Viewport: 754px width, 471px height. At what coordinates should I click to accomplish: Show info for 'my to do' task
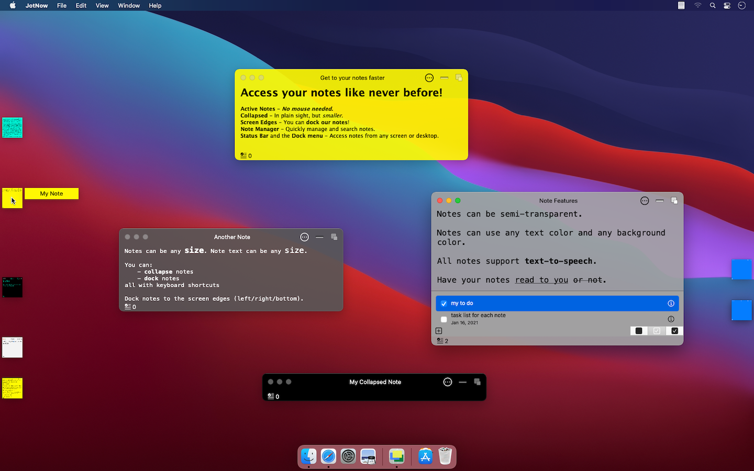tap(671, 304)
